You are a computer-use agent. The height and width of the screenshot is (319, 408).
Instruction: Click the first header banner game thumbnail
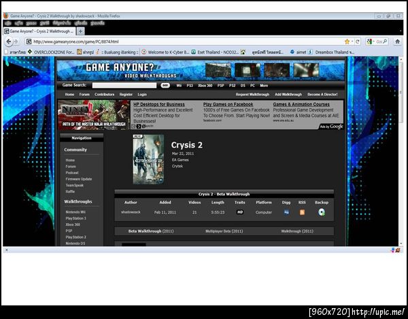218,70
